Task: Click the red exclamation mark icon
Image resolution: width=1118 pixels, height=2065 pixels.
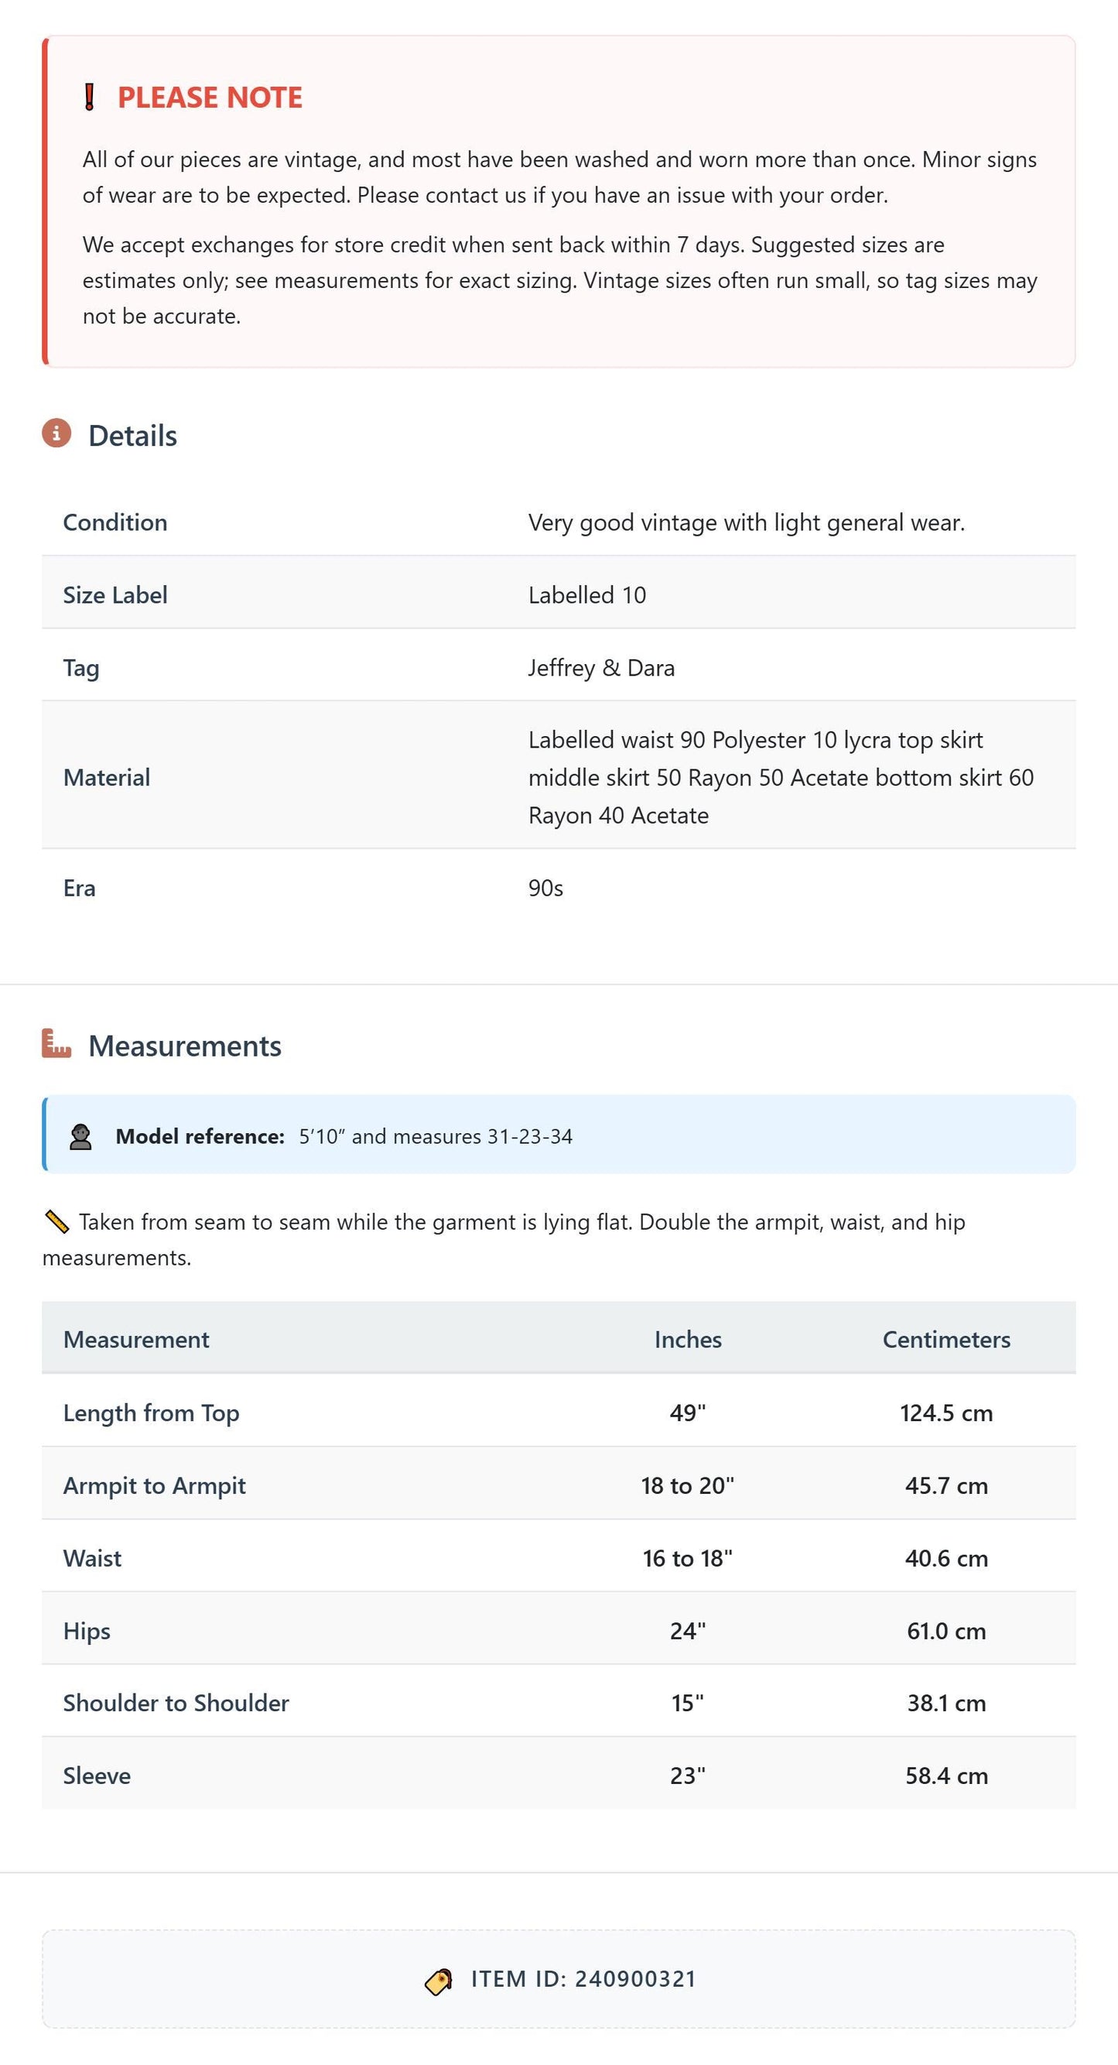Action: 90,97
